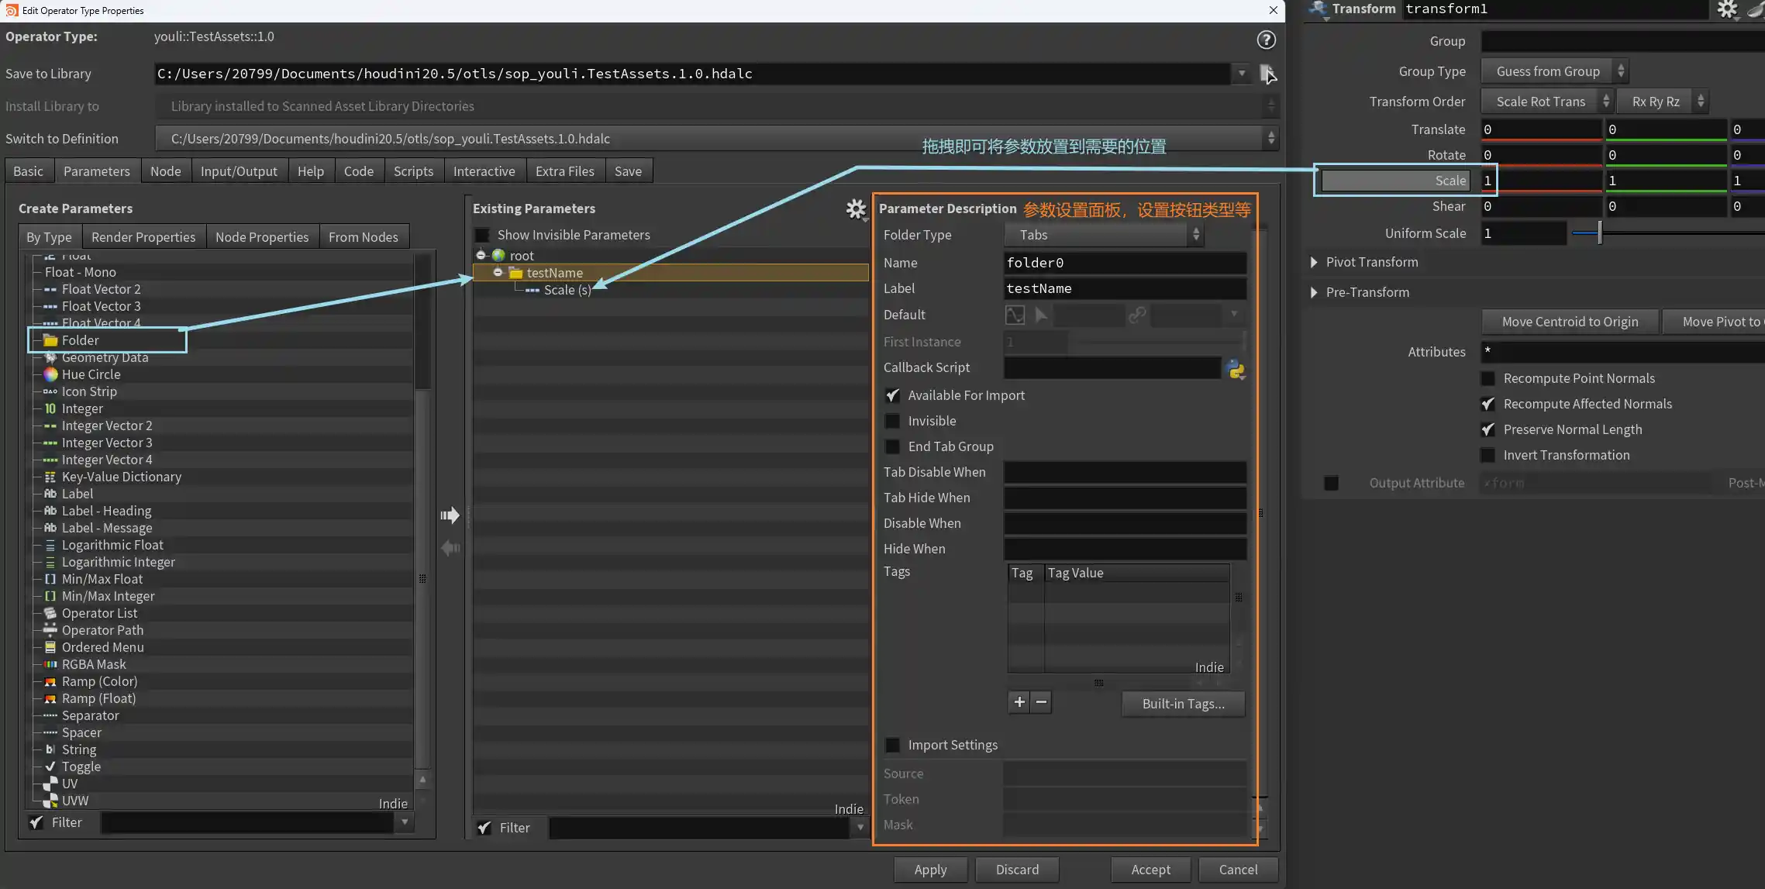The image size is (1765, 889).
Task: Adjust the Uniform Scale slider
Action: (1599, 233)
